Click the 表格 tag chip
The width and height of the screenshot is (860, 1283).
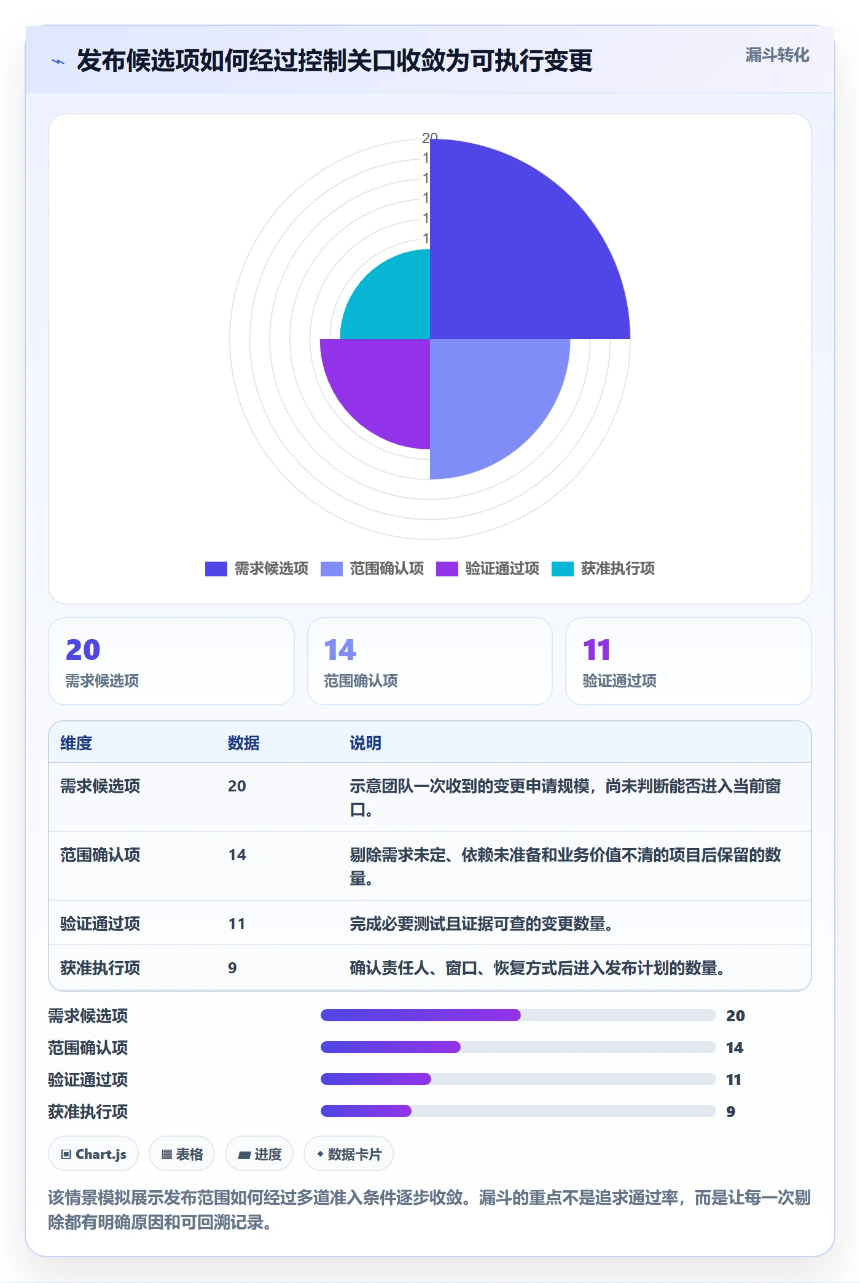[x=182, y=1154]
